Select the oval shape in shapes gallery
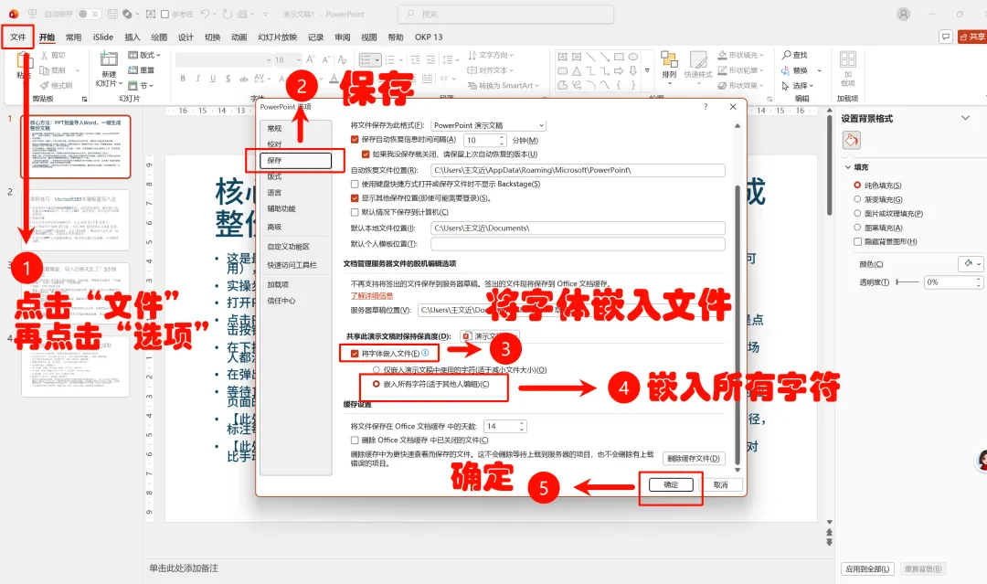987x584 pixels. tap(633, 57)
